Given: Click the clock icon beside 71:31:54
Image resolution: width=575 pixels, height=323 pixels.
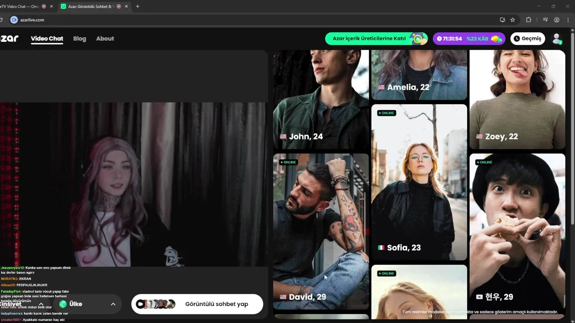Looking at the screenshot, I should click(x=439, y=39).
